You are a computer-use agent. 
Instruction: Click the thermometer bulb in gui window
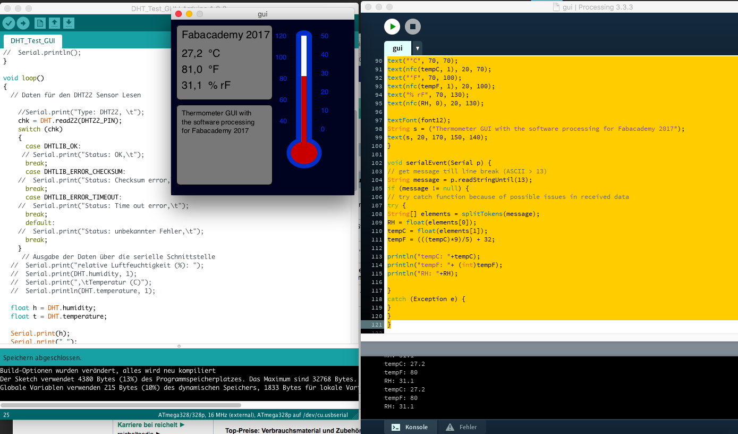pyautogui.click(x=304, y=153)
